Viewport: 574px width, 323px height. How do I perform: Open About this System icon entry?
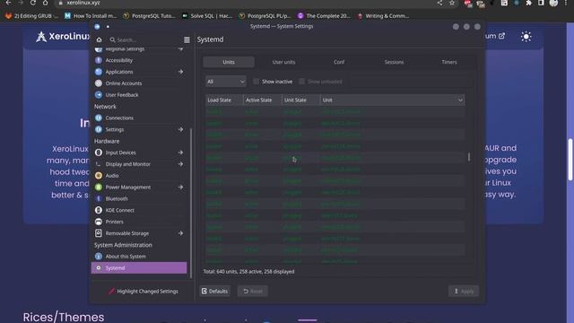(99, 257)
